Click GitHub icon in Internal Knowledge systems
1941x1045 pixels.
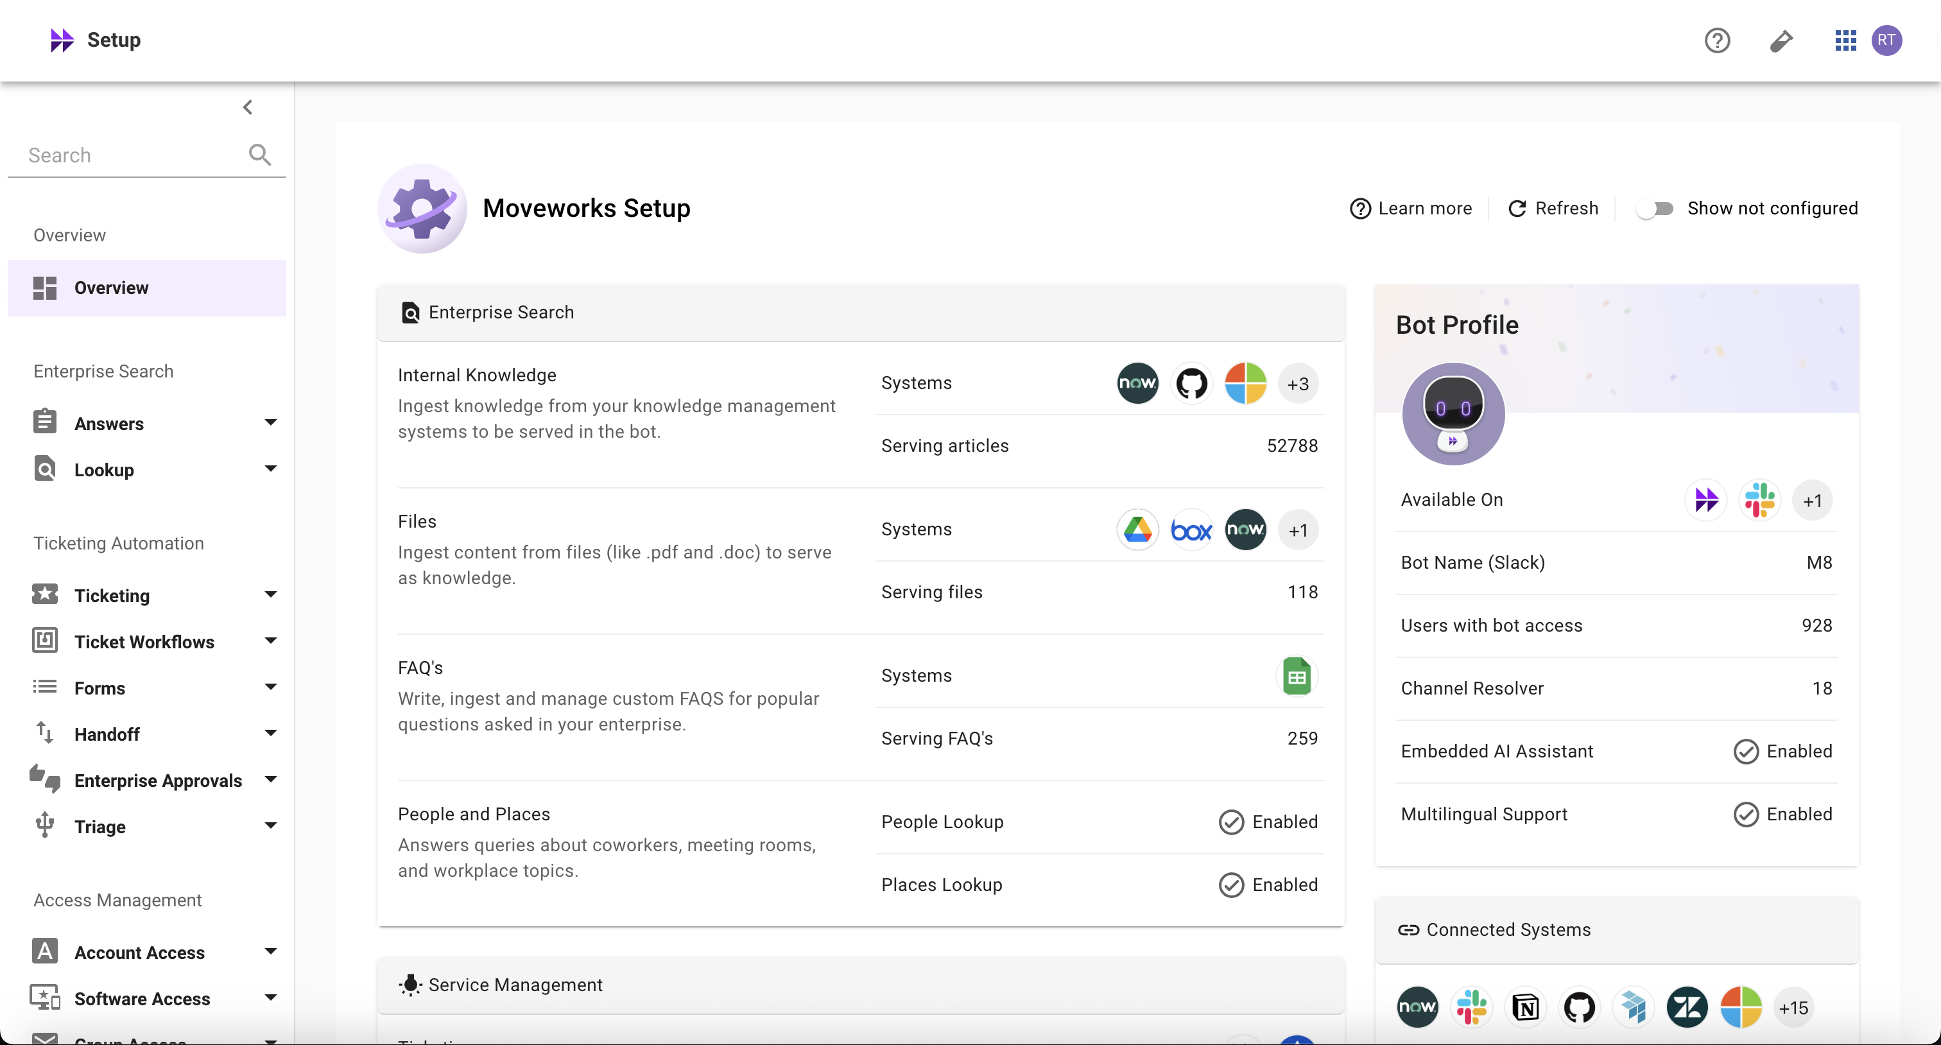[1191, 383]
